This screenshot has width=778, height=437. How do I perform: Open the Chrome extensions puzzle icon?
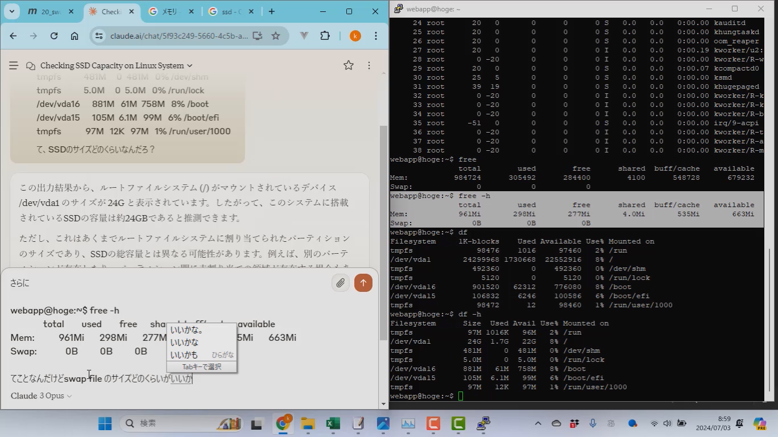(325, 36)
